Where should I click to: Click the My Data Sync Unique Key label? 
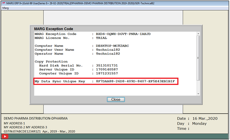[60, 82]
